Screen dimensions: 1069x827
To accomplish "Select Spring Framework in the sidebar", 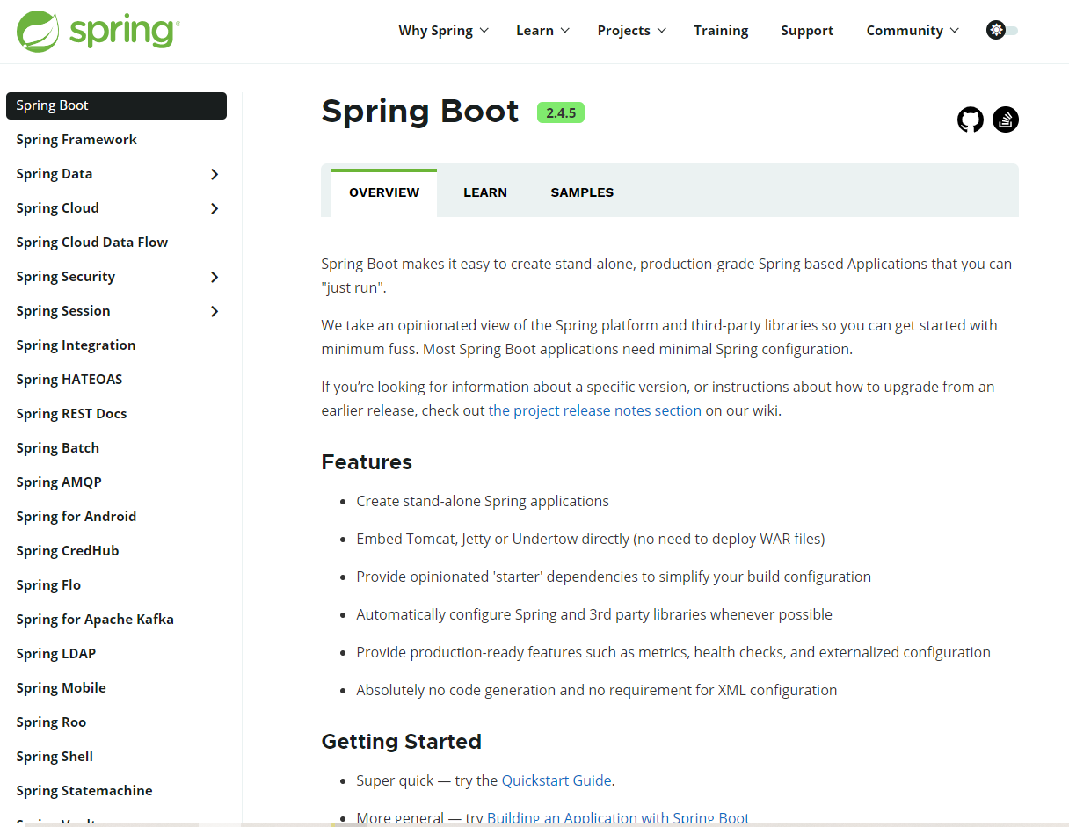I will click(x=76, y=140).
